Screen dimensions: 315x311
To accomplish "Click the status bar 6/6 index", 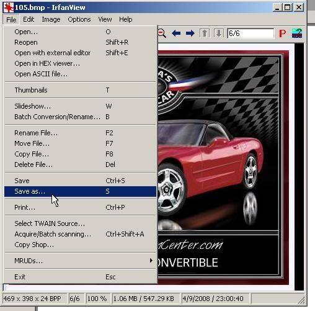I will tap(74, 299).
